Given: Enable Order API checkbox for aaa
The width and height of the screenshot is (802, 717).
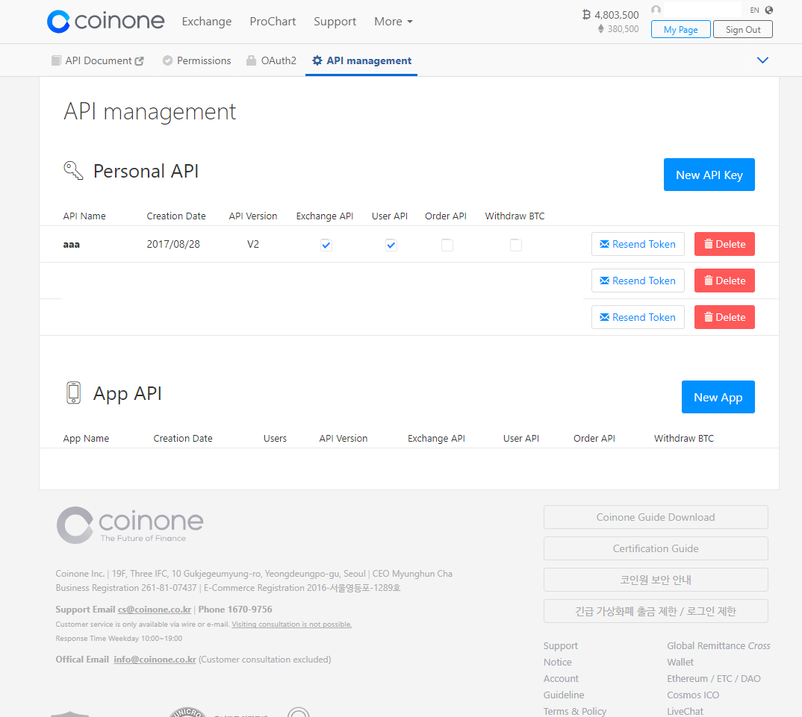Looking at the screenshot, I should click(x=447, y=245).
